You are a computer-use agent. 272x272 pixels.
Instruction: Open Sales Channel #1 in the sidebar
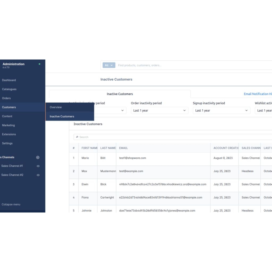12,166
